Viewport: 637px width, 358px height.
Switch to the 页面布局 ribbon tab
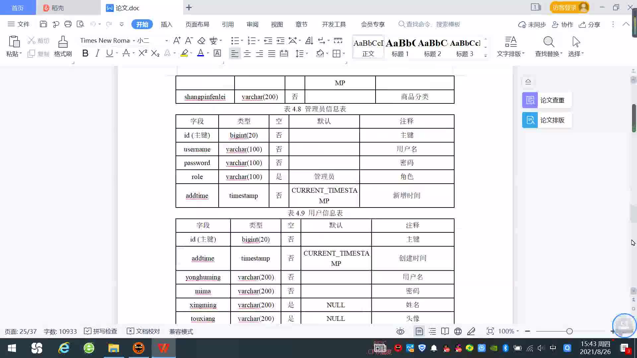click(197, 25)
